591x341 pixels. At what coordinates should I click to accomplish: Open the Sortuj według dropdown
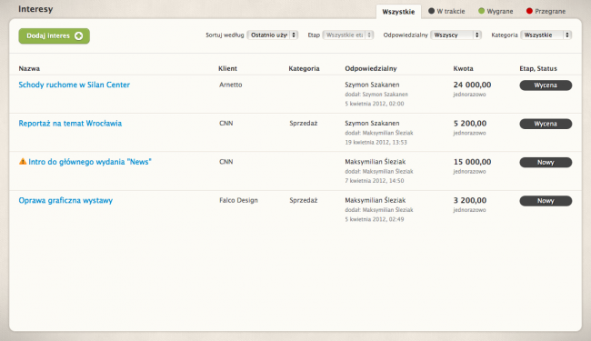pos(273,35)
